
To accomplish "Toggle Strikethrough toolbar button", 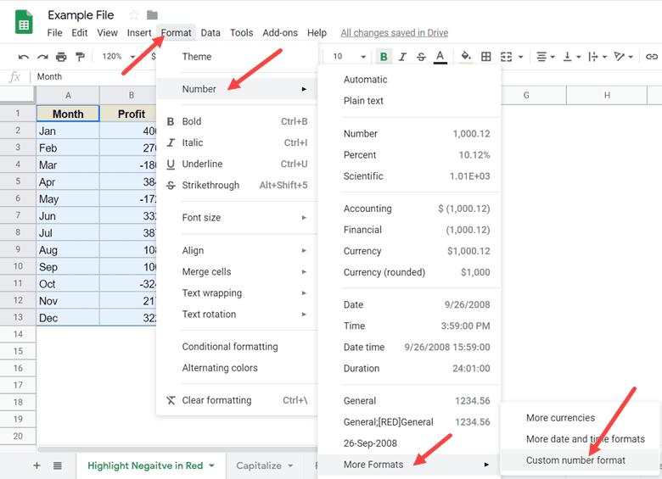I will [421, 57].
